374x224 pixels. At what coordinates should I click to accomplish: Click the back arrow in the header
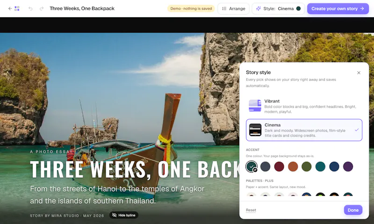(x=10, y=8)
